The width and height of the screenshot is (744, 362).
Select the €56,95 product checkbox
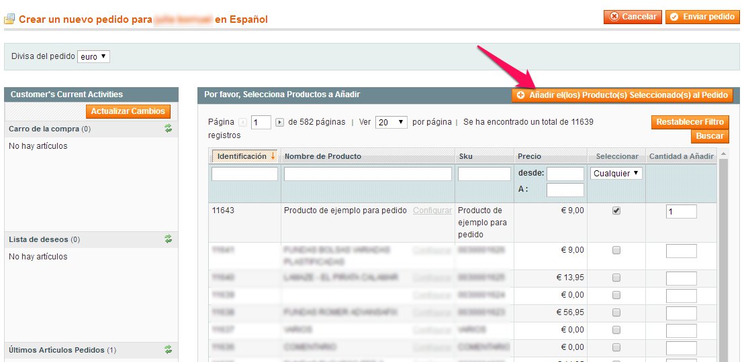pyautogui.click(x=616, y=312)
